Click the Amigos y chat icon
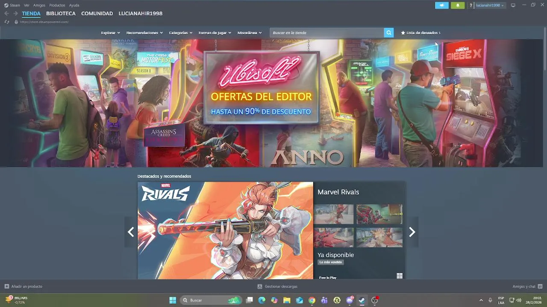 540,287
